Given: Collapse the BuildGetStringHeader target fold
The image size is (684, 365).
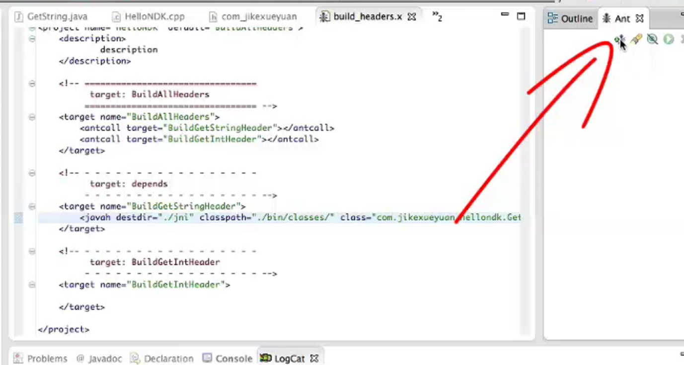Looking at the screenshot, I should (x=32, y=206).
